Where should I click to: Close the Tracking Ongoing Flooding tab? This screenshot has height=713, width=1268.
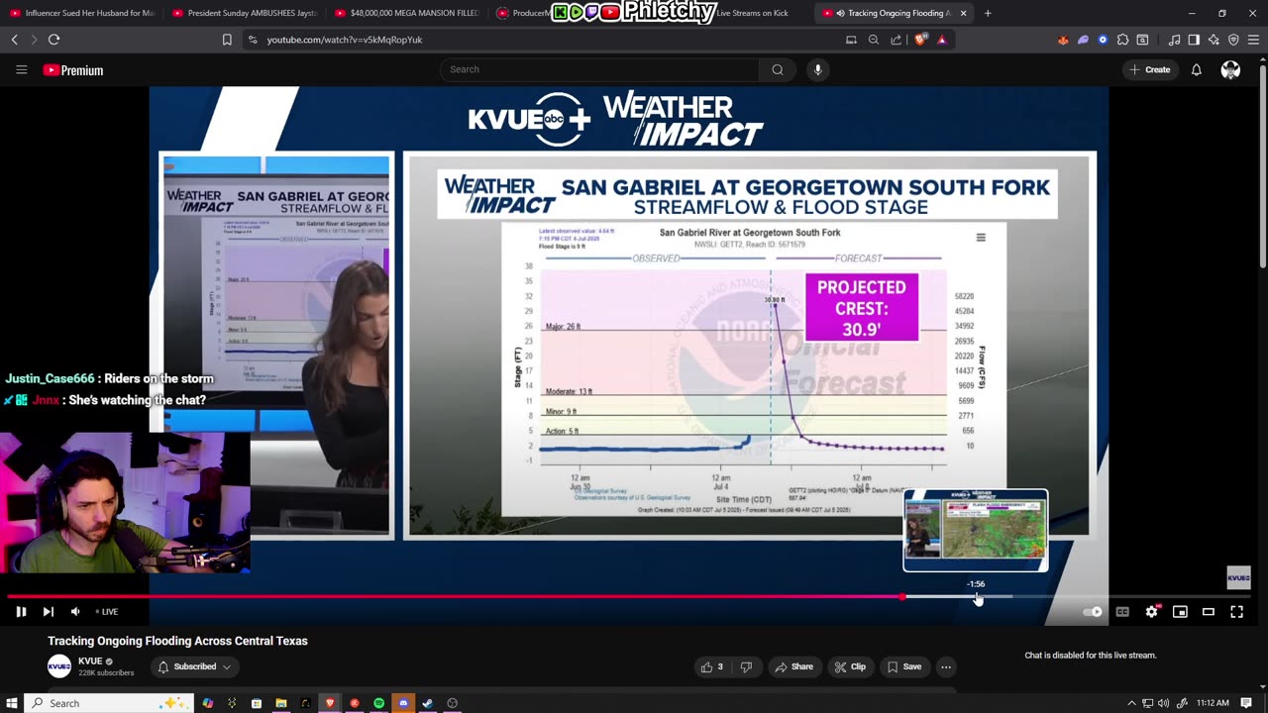point(963,13)
